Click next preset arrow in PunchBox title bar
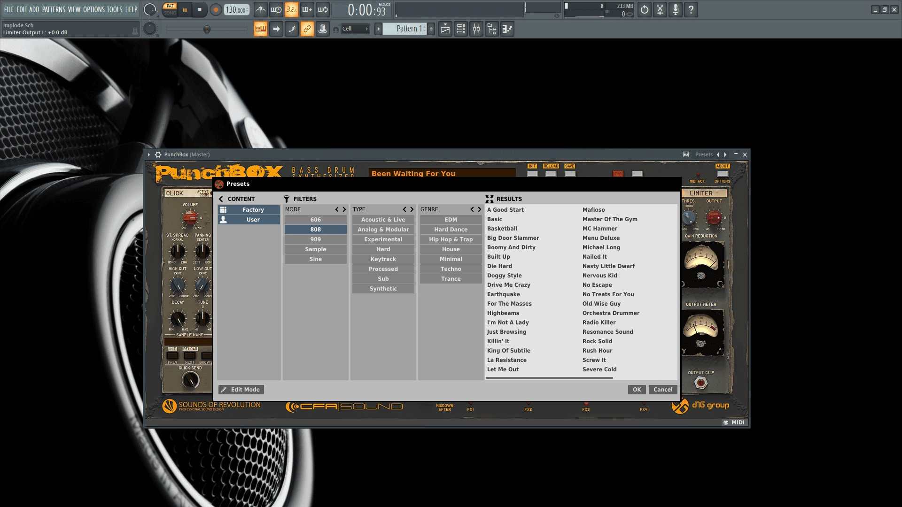Image resolution: width=902 pixels, height=507 pixels. [725, 154]
